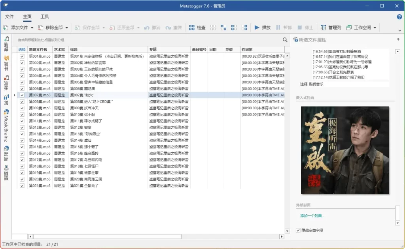Click the 还原全部 restore all icon
This screenshot has width=405, height=249.
point(112,27)
